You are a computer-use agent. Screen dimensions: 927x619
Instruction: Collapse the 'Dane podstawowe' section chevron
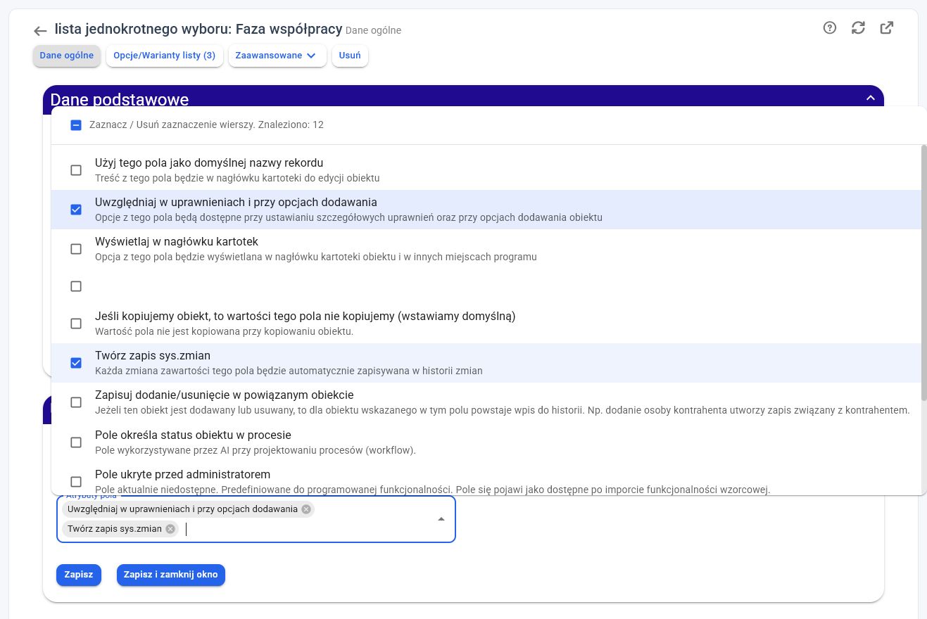click(x=871, y=98)
